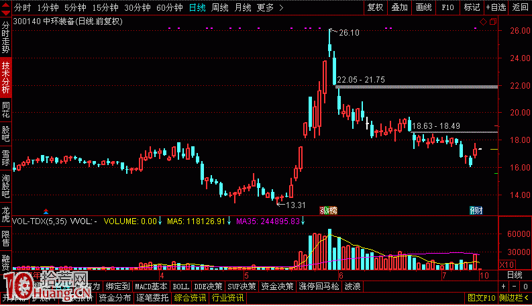
Task: Click the restore-window icon beside the diamond
Action: (493, 21)
